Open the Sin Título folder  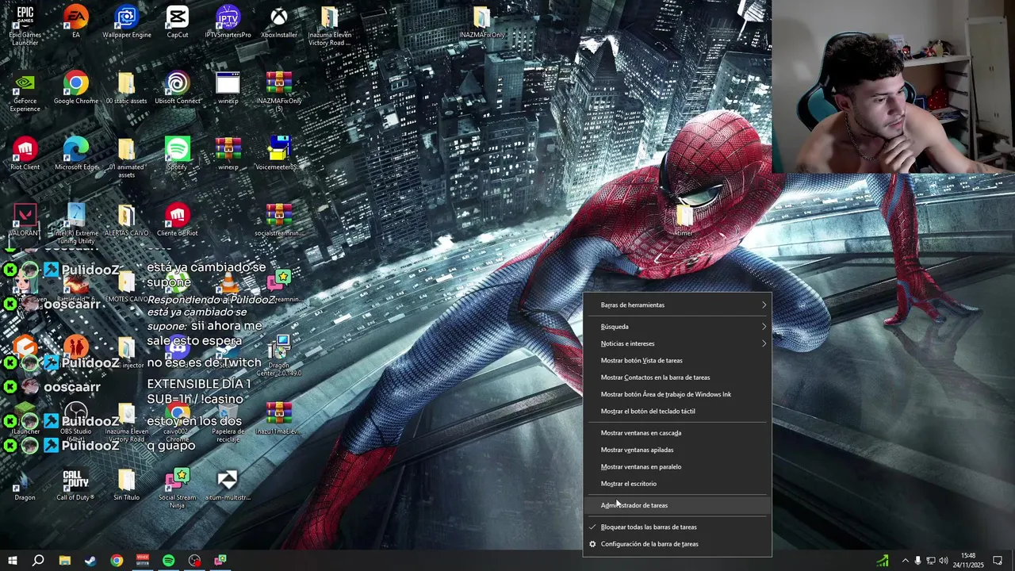126,485
